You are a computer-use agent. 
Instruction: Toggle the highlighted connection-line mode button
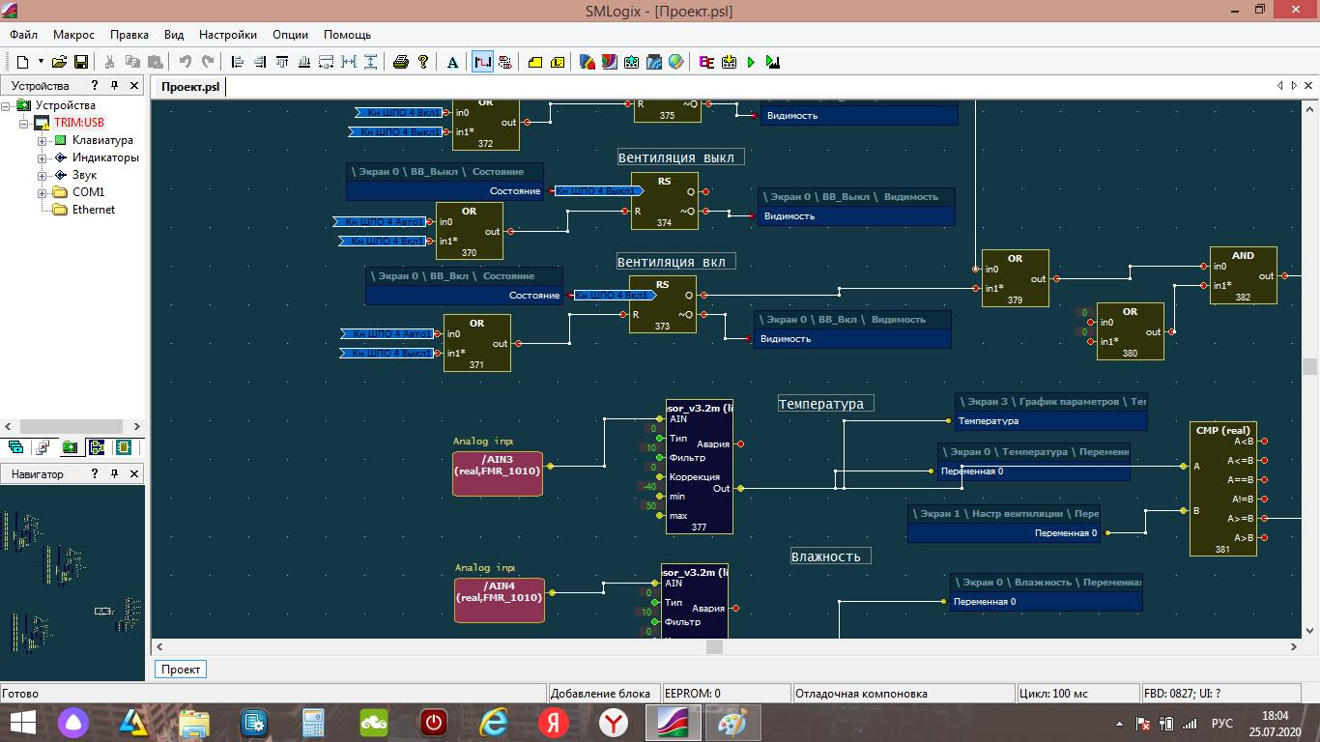pyautogui.click(x=482, y=62)
